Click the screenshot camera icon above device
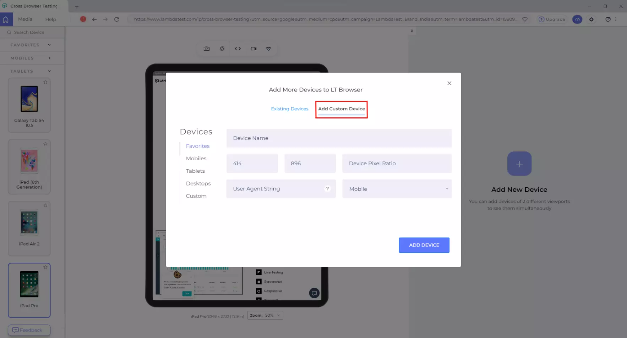627x338 pixels. tap(206, 49)
